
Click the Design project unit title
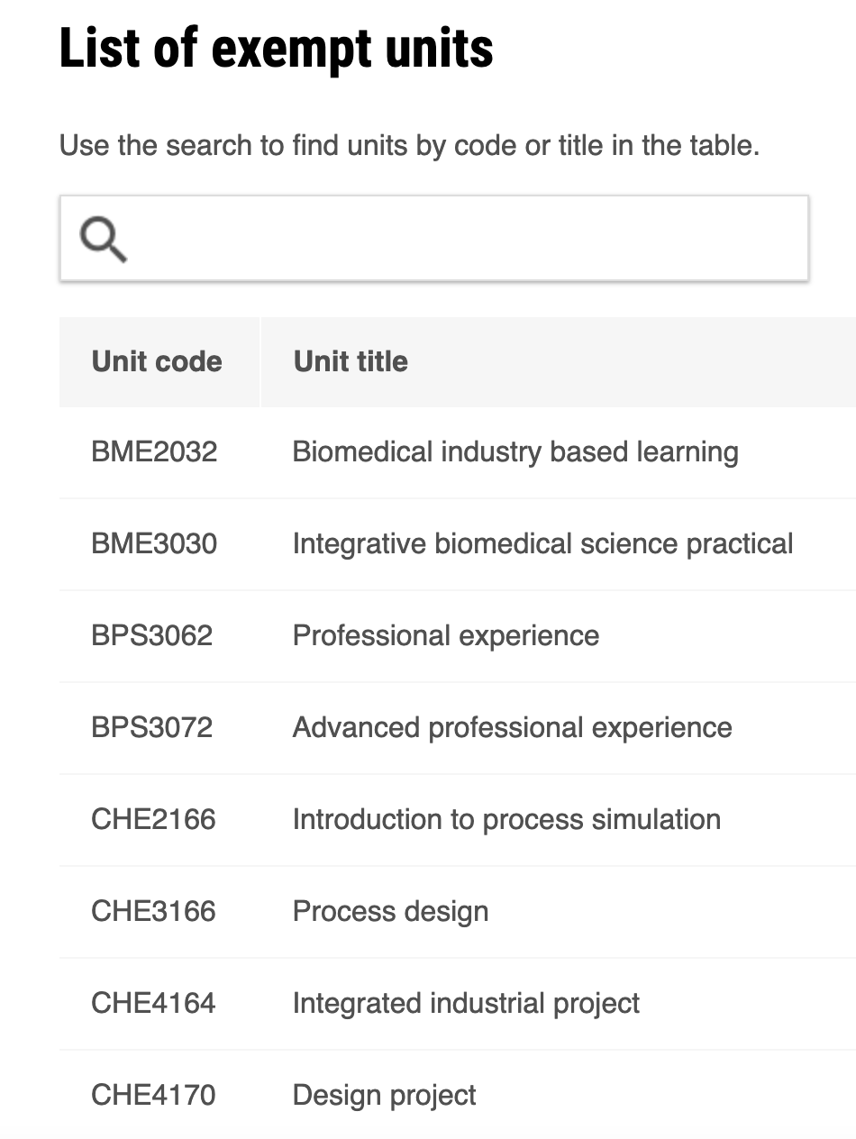(385, 1095)
